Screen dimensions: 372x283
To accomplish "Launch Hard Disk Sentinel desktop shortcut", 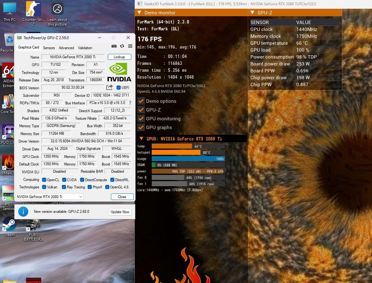I will pyautogui.click(x=7, y=198).
